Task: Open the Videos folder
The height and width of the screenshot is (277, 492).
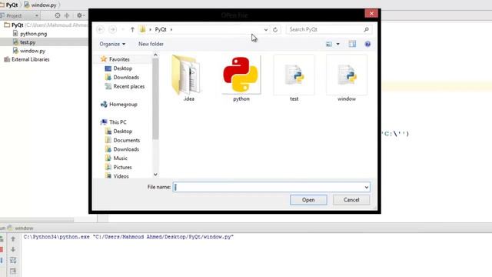Action: coord(121,176)
